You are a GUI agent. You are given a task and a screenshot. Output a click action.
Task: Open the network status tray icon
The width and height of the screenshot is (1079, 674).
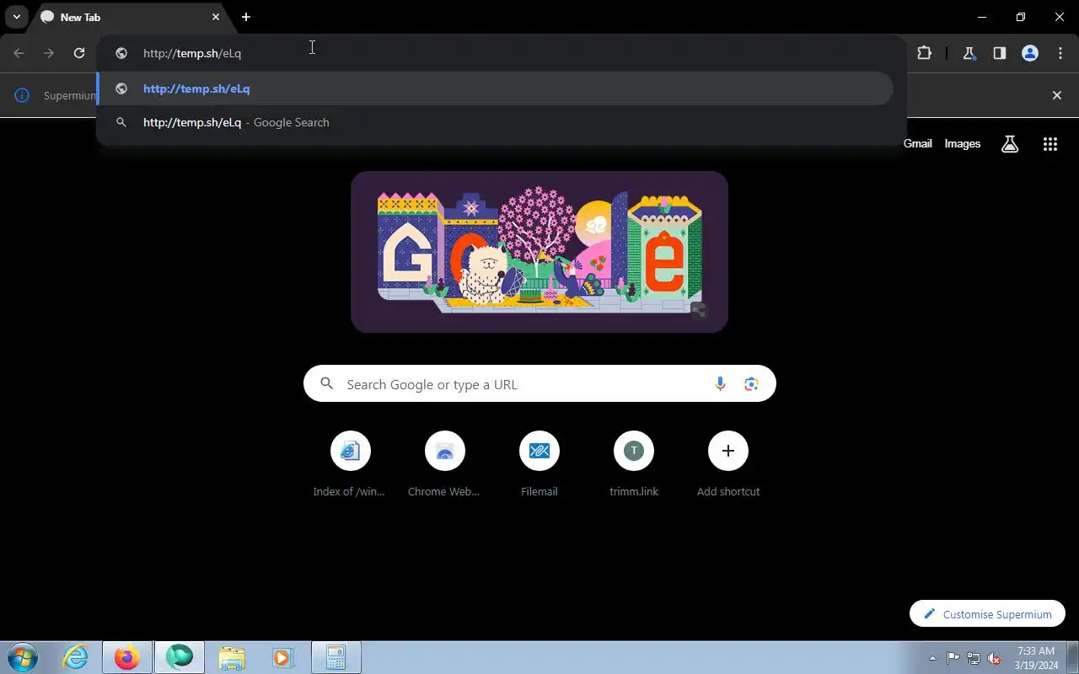click(974, 658)
